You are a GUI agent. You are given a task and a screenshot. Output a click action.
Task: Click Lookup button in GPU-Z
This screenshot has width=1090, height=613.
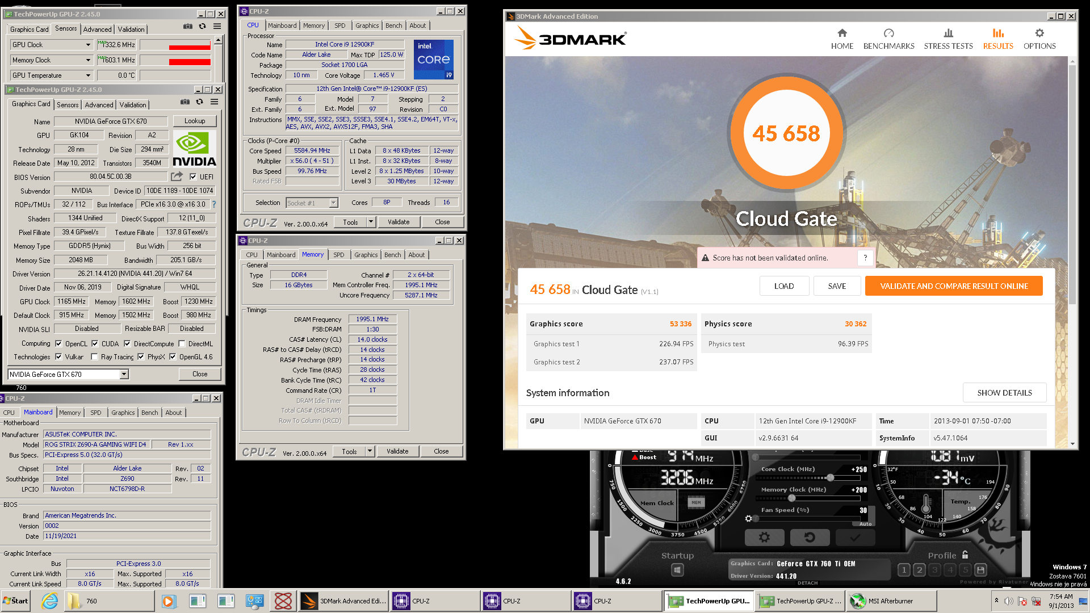click(x=195, y=121)
